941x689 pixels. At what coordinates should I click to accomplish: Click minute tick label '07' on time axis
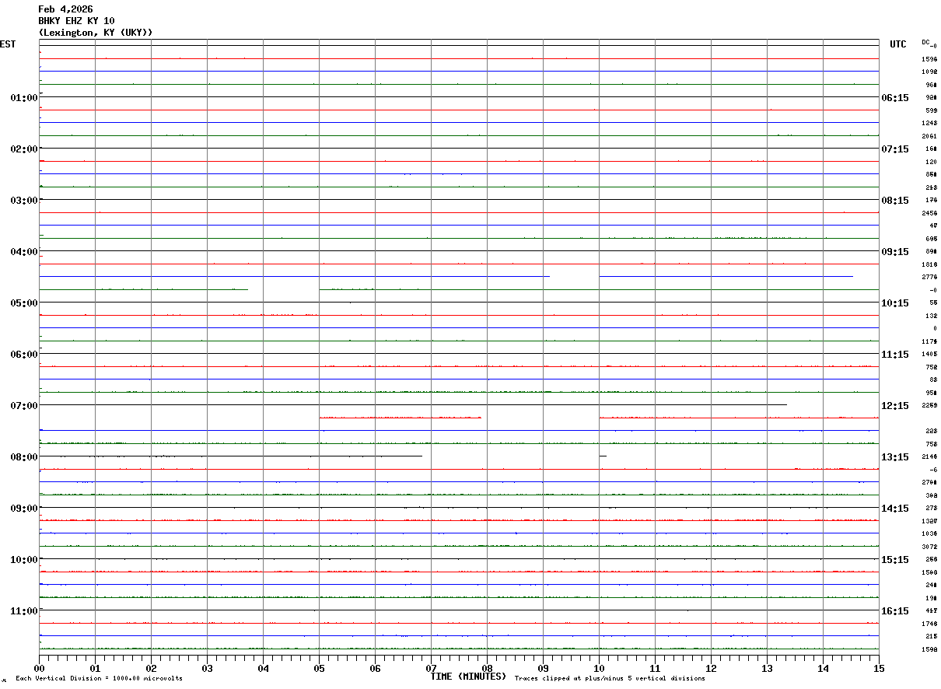click(431, 668)
